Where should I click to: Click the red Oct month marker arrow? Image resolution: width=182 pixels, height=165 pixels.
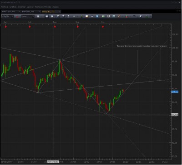(103, 27)
